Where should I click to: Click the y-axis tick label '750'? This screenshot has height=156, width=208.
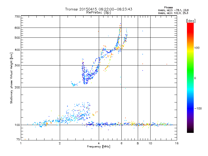click(17, 16)
